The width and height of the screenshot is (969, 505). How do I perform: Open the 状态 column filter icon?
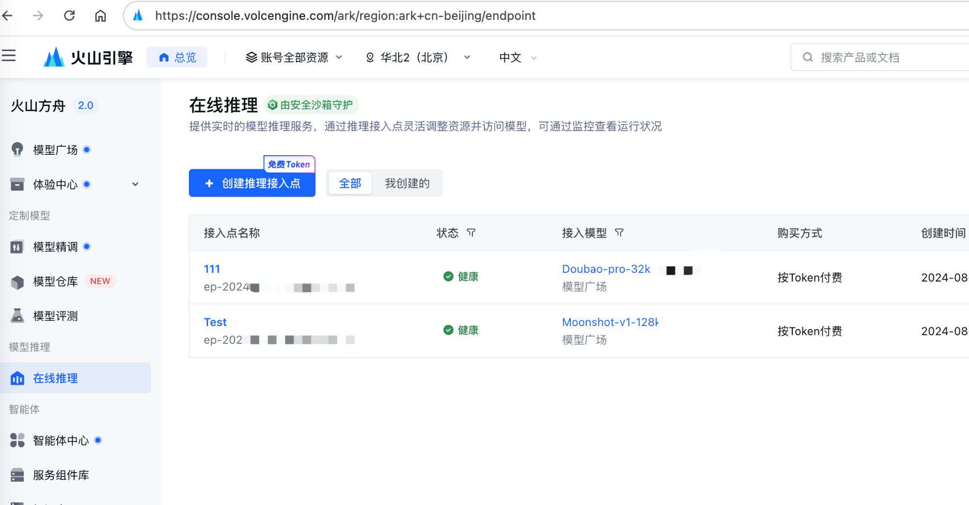pos(471,233)
